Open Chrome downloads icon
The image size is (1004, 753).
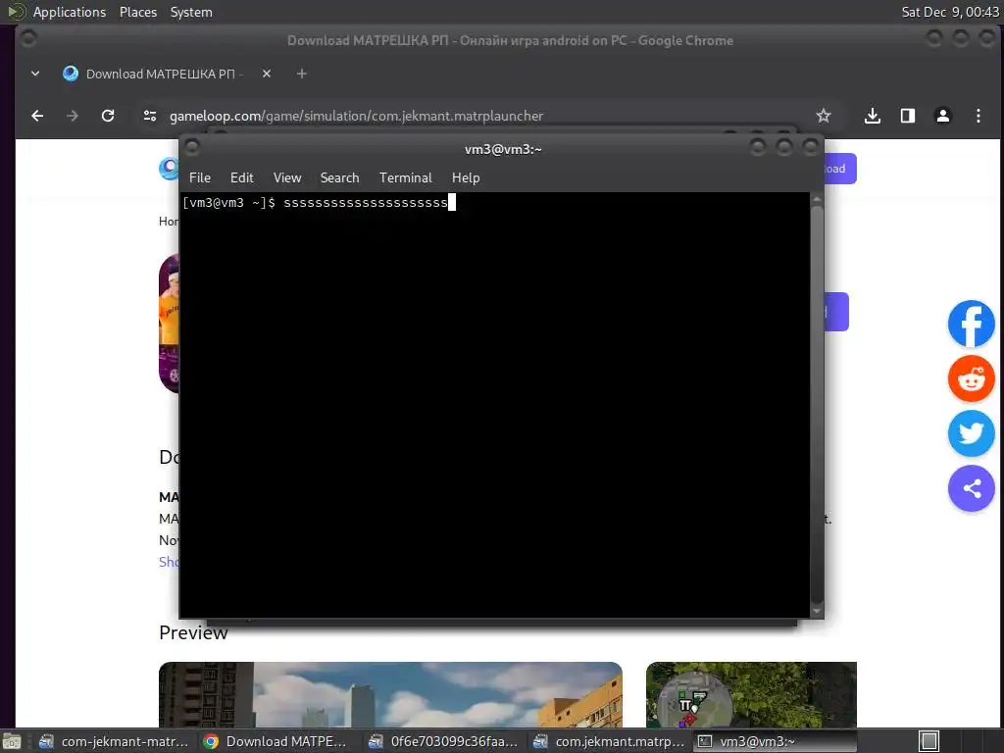tap(872, 116)
